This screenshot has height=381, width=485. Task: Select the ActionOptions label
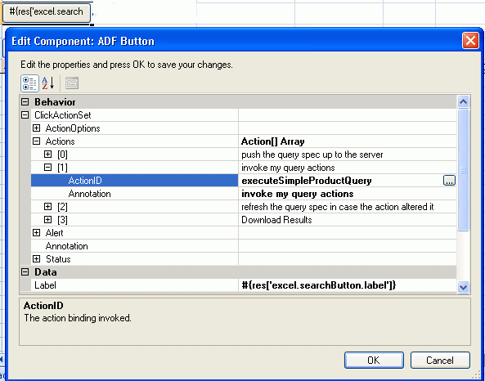coord(73,128)
